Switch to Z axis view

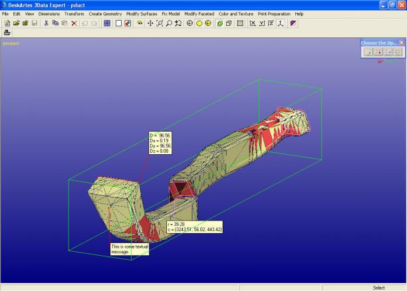(271, 23)
